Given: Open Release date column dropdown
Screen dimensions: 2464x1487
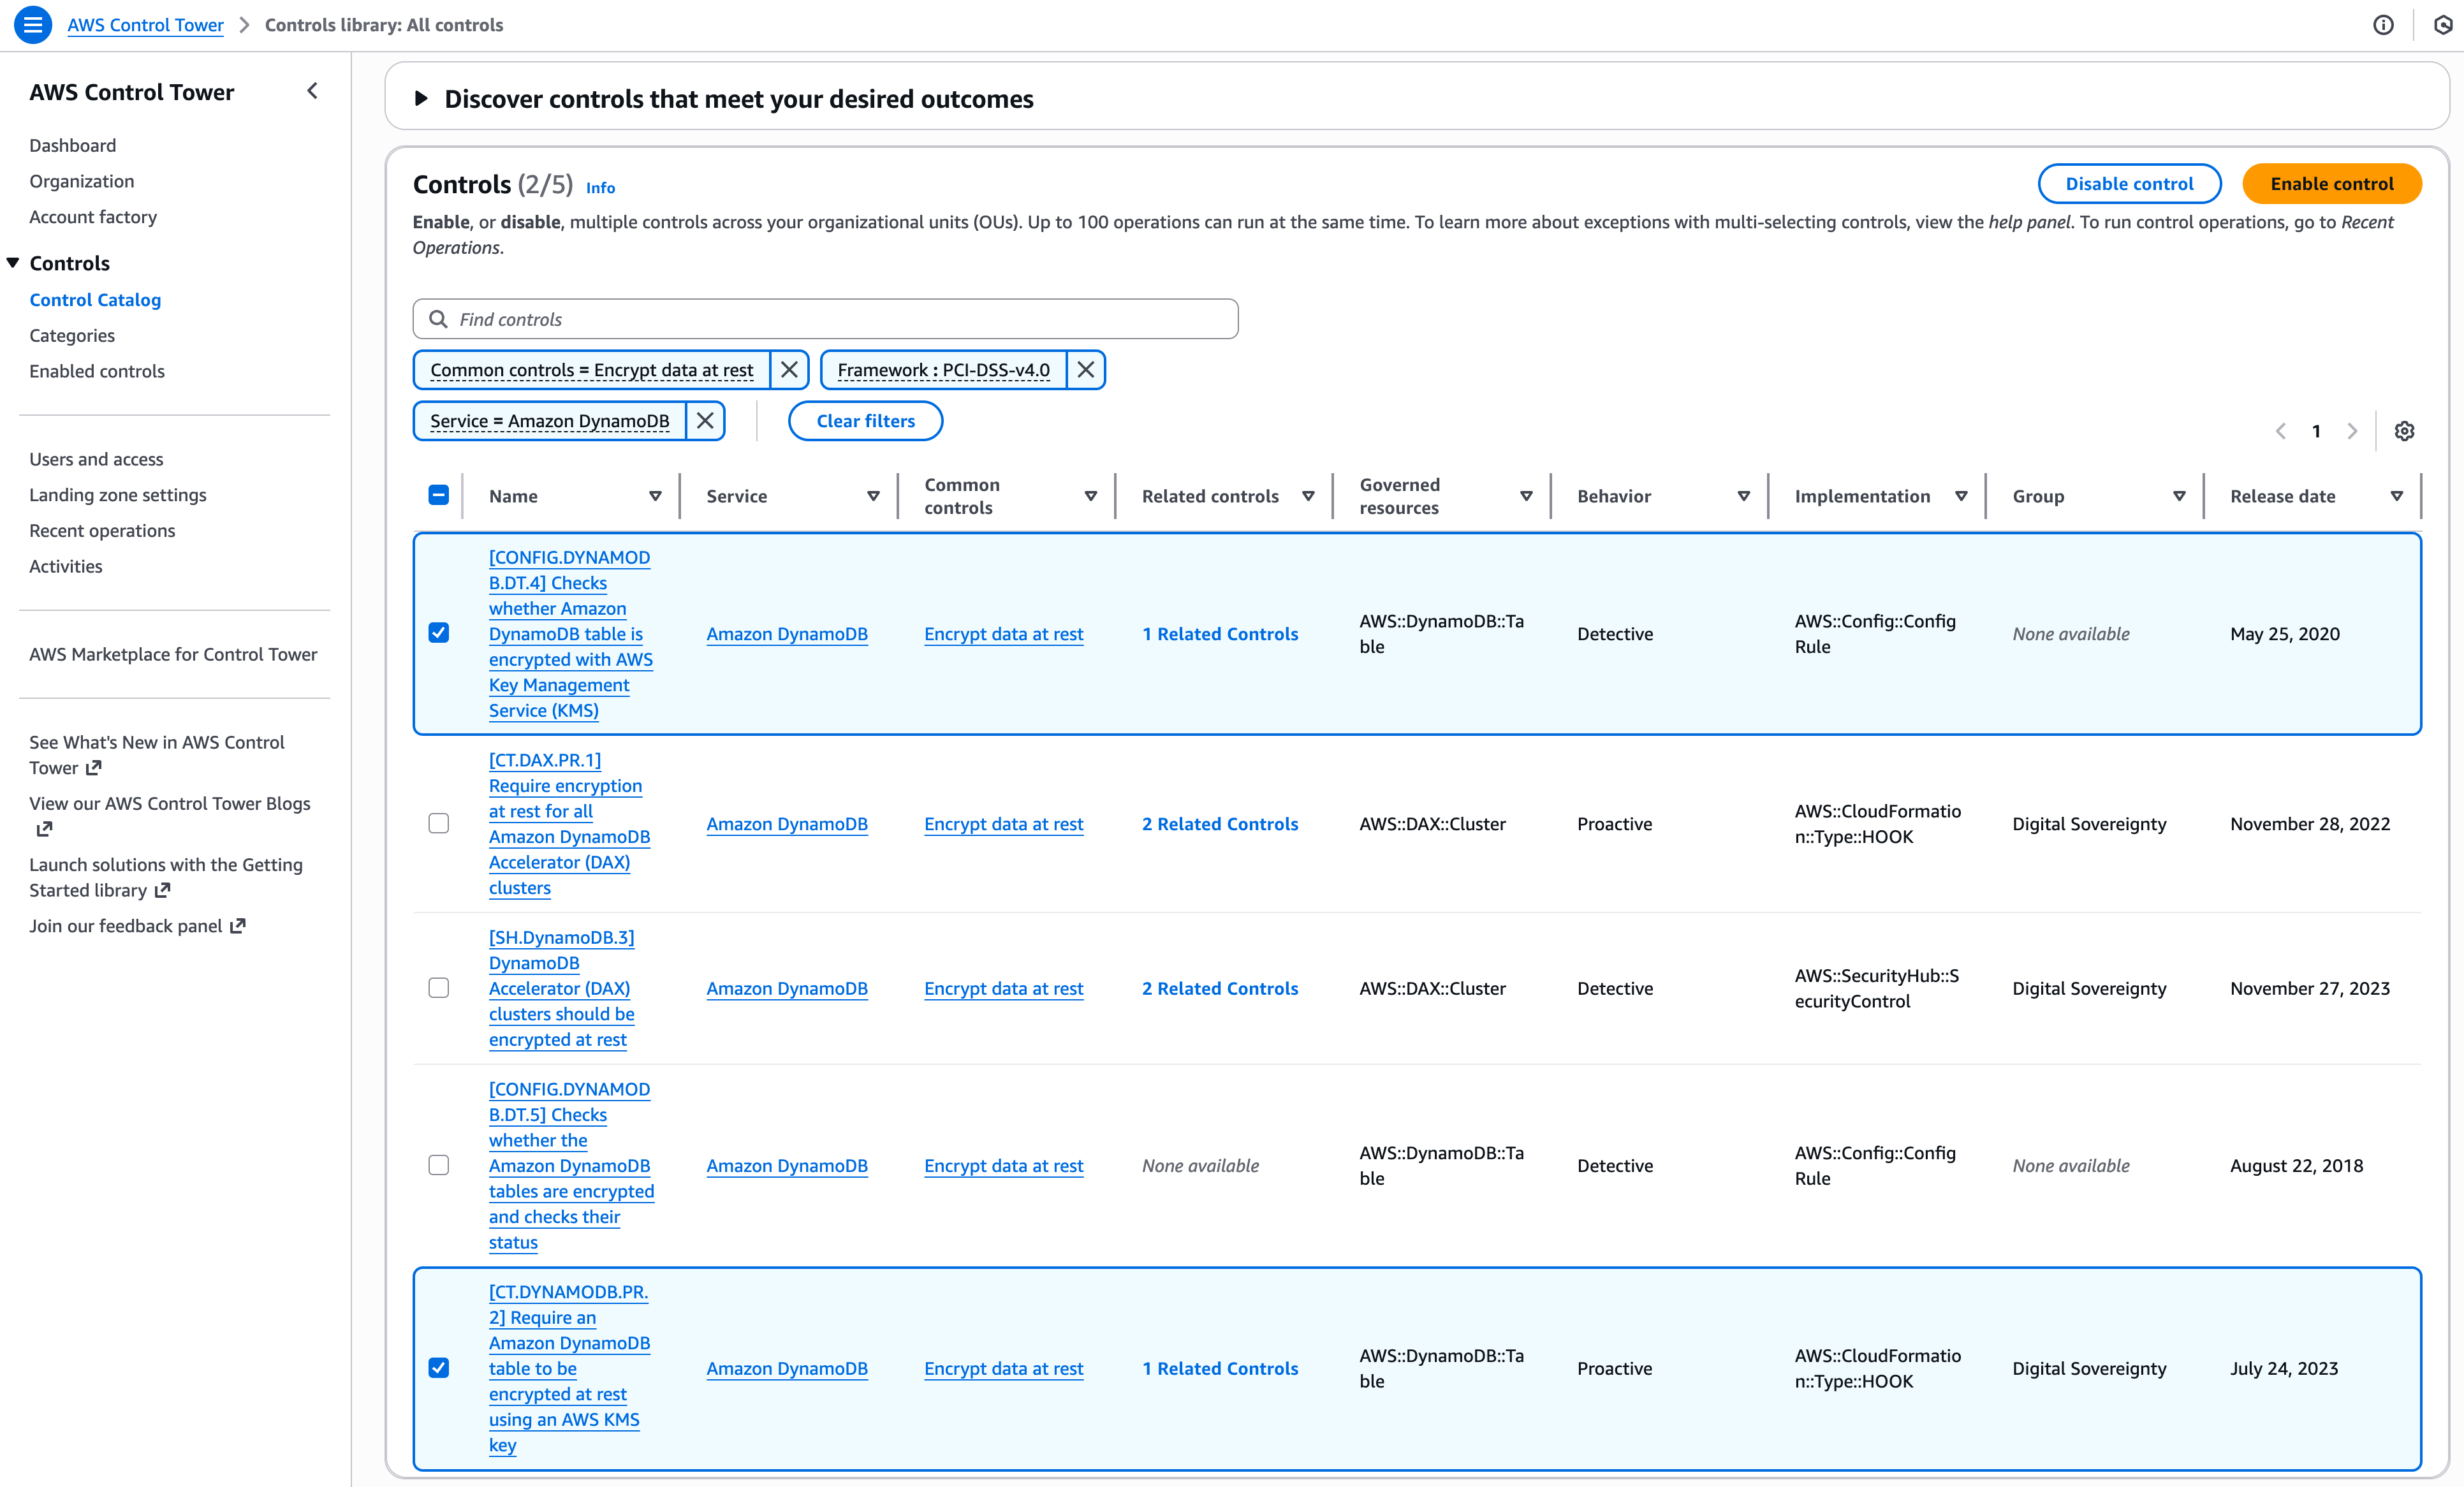Looking at the screenshot, I should coord(2397,496).
